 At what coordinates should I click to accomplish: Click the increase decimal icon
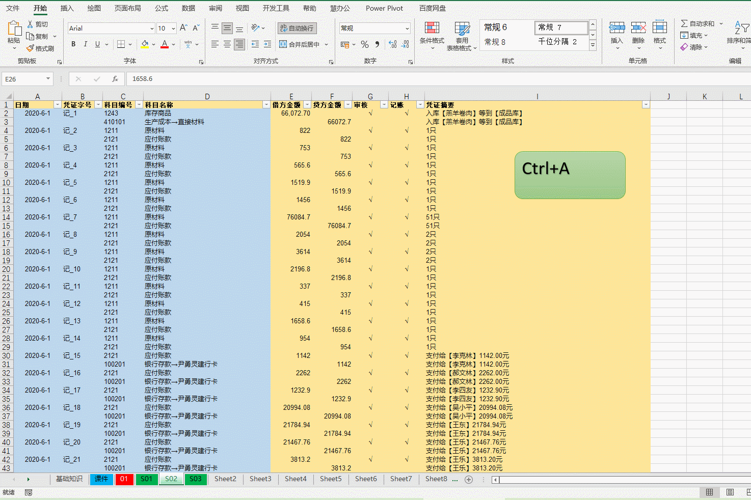click(393, 44)
